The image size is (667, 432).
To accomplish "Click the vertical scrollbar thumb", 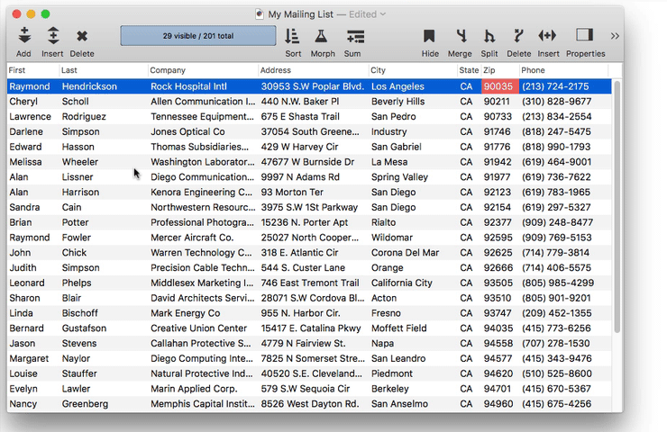I will 617,207.
